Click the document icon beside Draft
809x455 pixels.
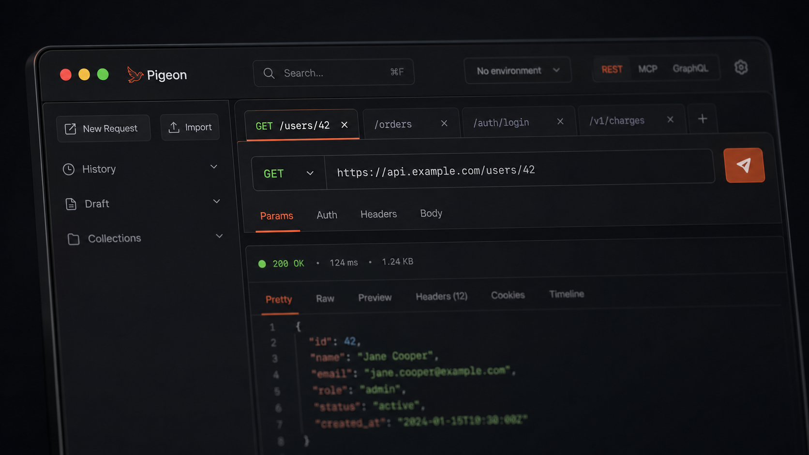point(71,204)
